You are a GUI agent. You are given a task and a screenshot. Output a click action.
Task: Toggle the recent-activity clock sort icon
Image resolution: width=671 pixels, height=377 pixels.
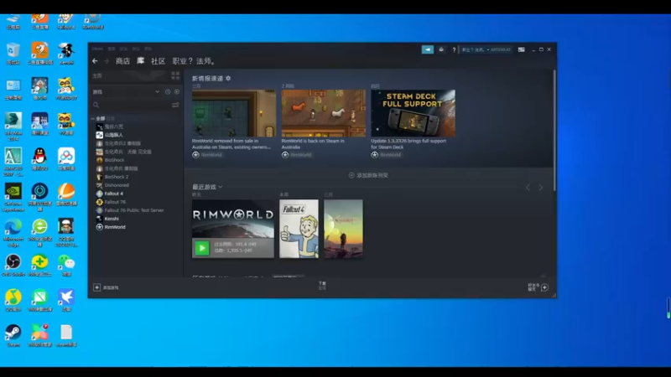[168, 92]
